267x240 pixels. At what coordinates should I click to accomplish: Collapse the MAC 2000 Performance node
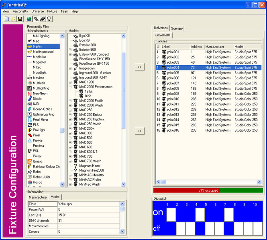pos(70,87)
